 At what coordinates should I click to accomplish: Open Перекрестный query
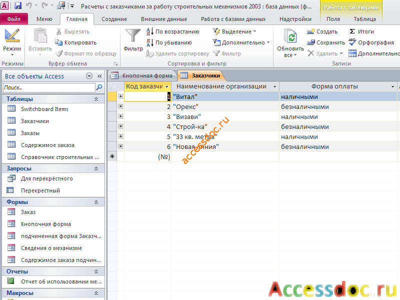[40, 190]
